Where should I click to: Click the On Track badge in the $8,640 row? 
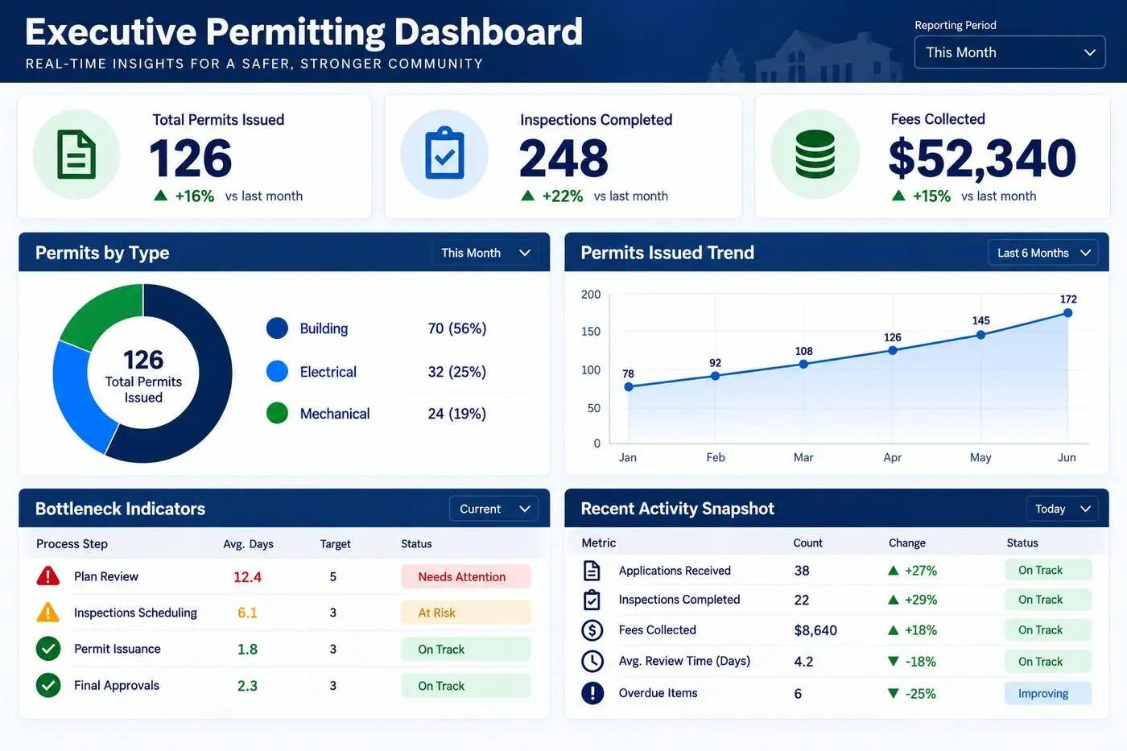pyautogui.click(x=1048, y=630)
